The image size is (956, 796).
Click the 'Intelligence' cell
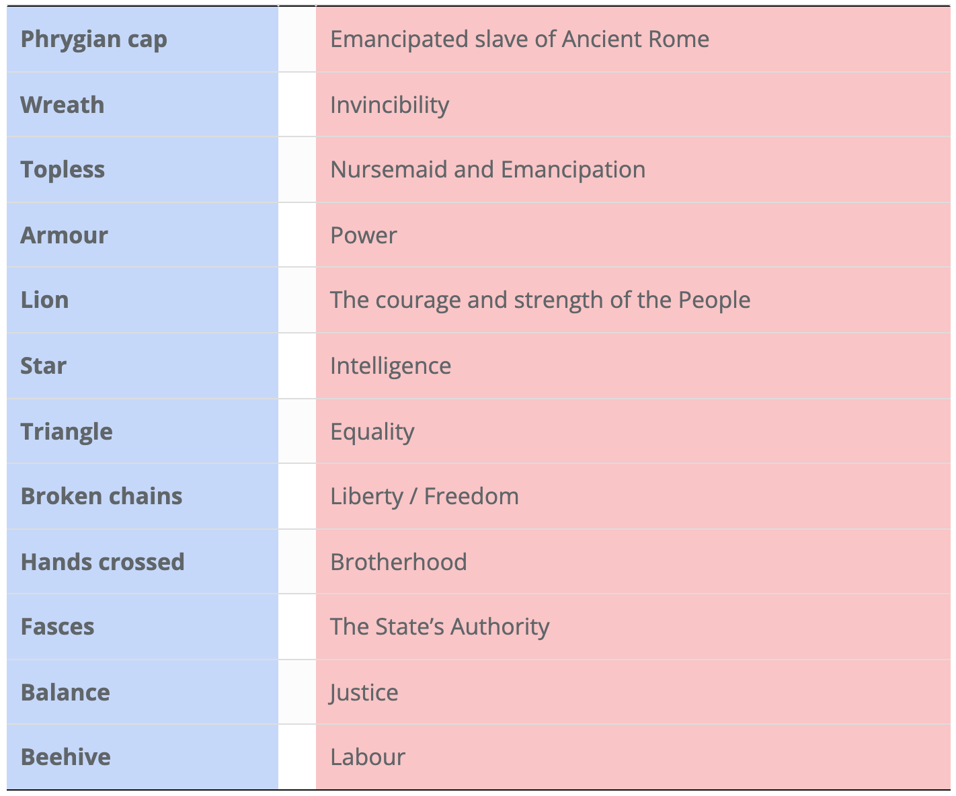(391, 366)
